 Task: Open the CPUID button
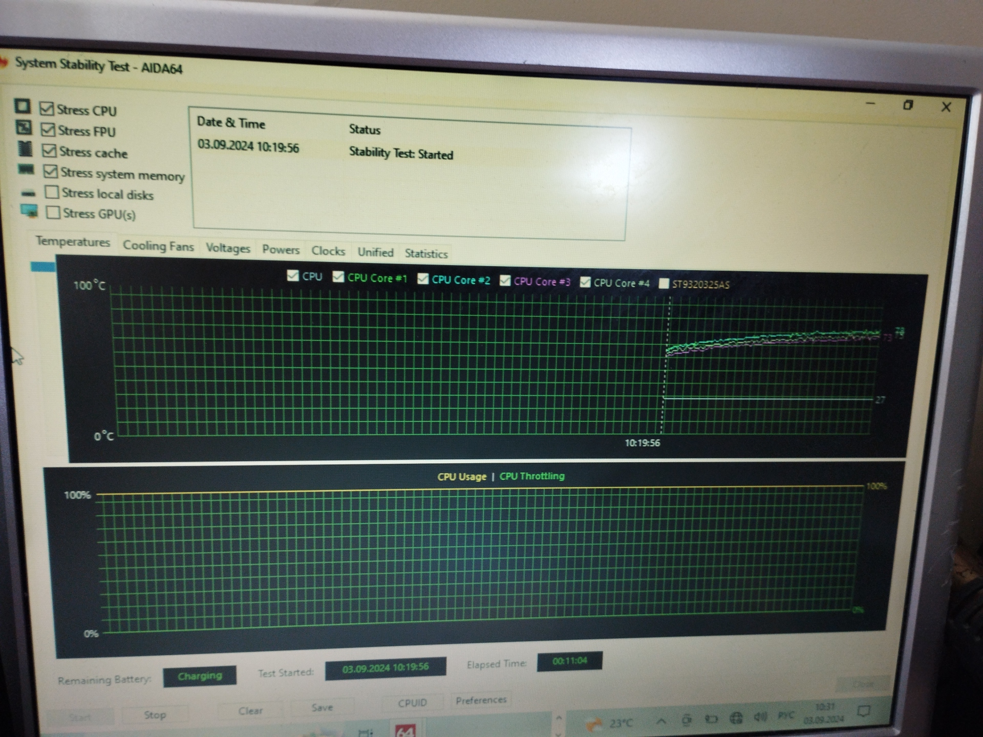point(412,703)
